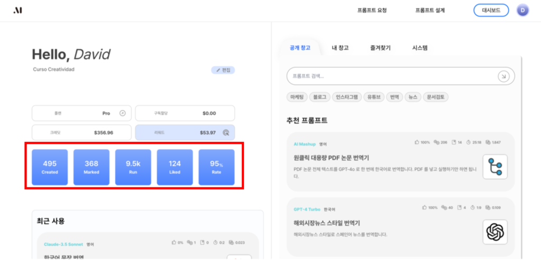This screenshot has height=260, width=541.
Task: Switch to the 시스템 tab
Action: 420,48
